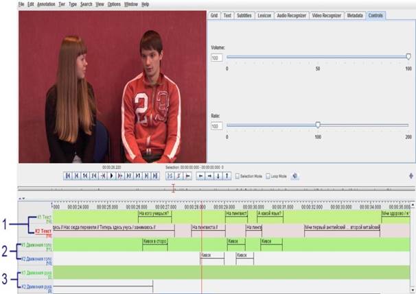This screenshot has height=294, width=416.
Task: Click the Volume slider handle
Action: point(408,56)
